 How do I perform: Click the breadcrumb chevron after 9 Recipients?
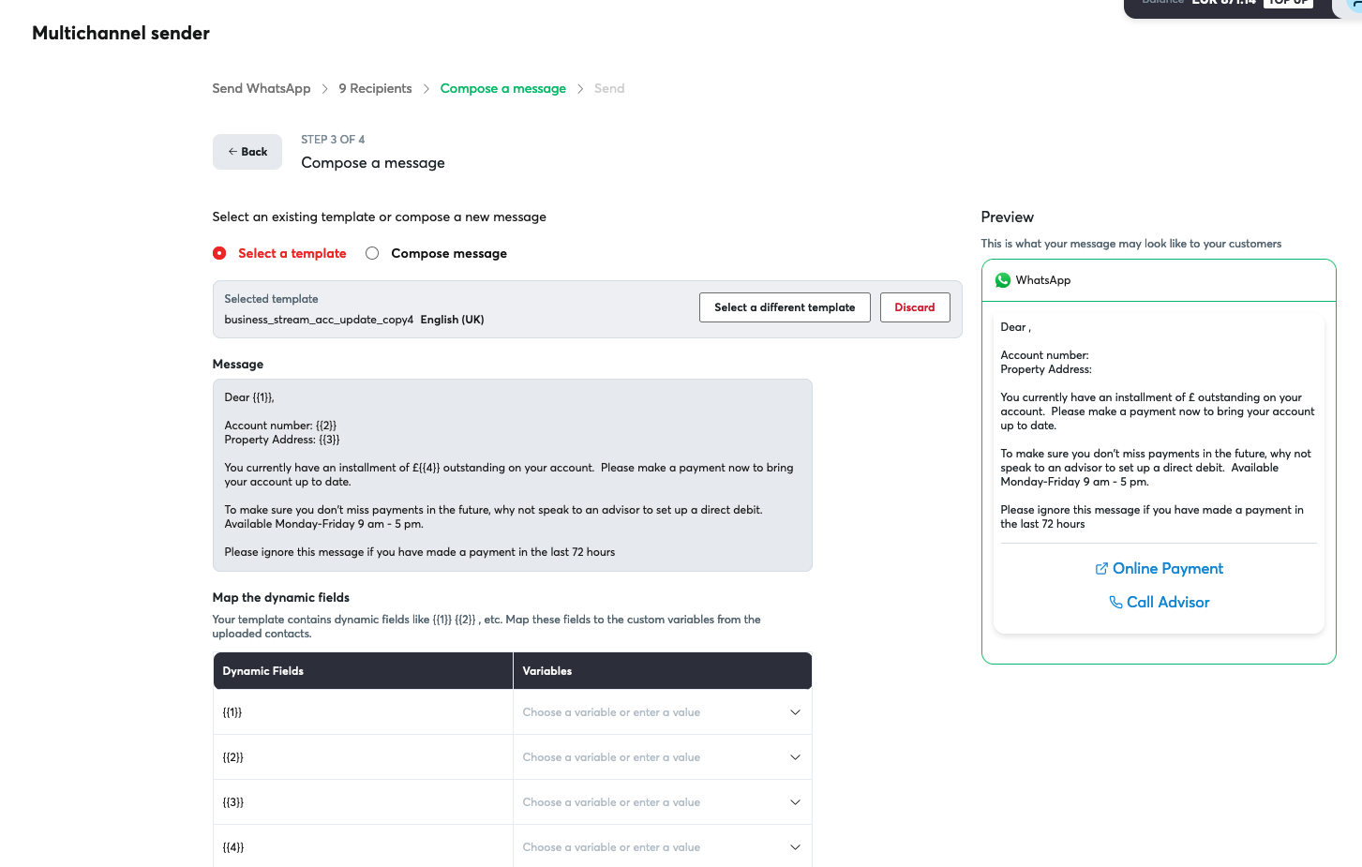[427, 89]
